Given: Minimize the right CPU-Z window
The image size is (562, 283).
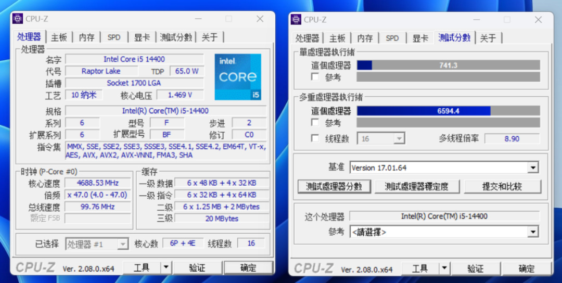Looking at the screenshot, I should (476, 20).
